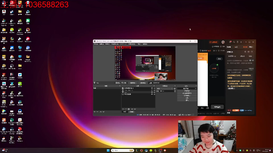Click the taskbar search box
The height and width of the screenshot is (153, 273).
[123, 150]
